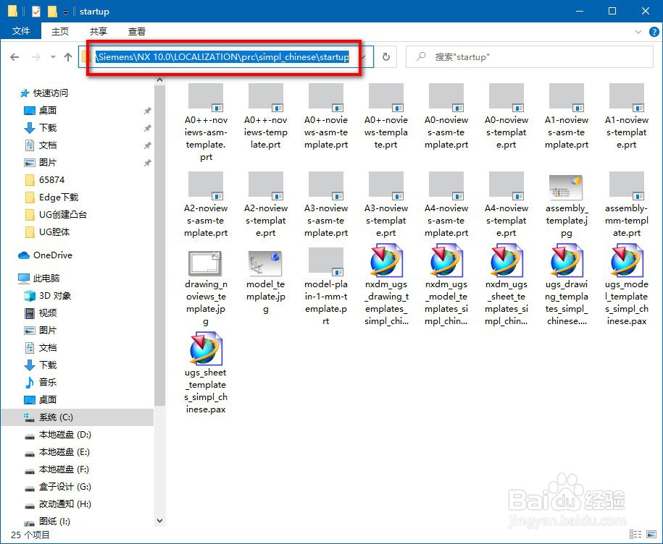Viewport: 663px width, 544px height.
Task: Select the nxdm_ugs_model_templates pax file
Action: coord(446,285)
